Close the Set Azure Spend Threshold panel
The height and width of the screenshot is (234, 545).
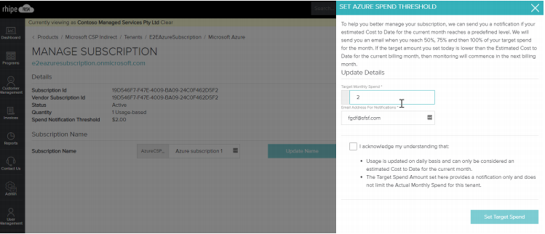535,8
